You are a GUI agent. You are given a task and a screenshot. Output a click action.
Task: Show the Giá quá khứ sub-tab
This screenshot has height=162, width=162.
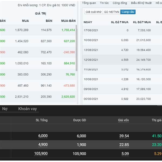tap(93, 12)
